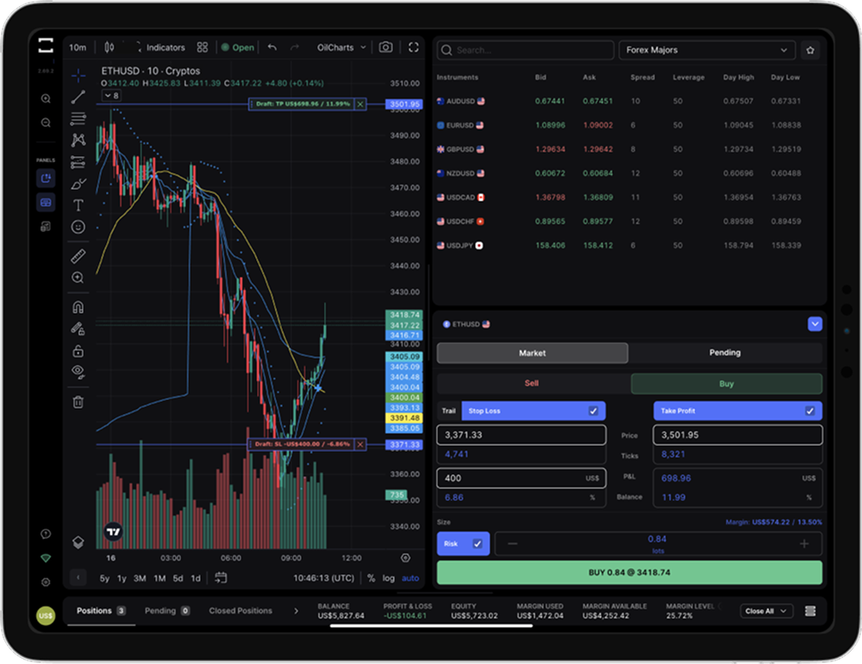The width and height of the screenshot is (862, 664).
Task: Toggle the Risk size checkbox
Action: 478,544
